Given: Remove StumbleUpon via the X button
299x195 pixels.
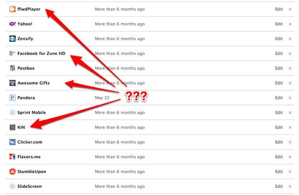Looking at the screenshot, I should click(x=290, y=172).
